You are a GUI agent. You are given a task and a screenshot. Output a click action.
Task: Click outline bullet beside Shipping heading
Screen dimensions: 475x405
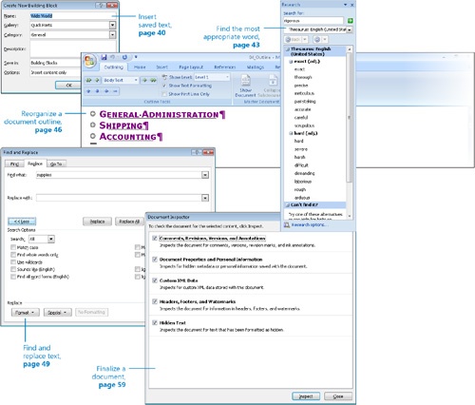[x=93, y=125]
